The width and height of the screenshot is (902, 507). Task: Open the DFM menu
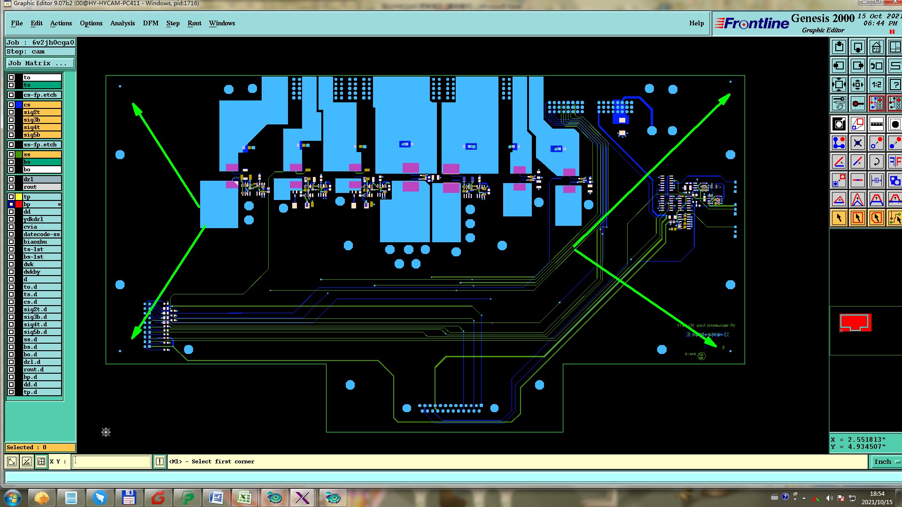coord(150,23)
